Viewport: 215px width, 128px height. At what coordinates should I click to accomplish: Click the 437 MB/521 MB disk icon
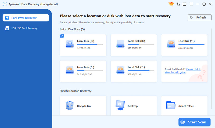[120, 70]
